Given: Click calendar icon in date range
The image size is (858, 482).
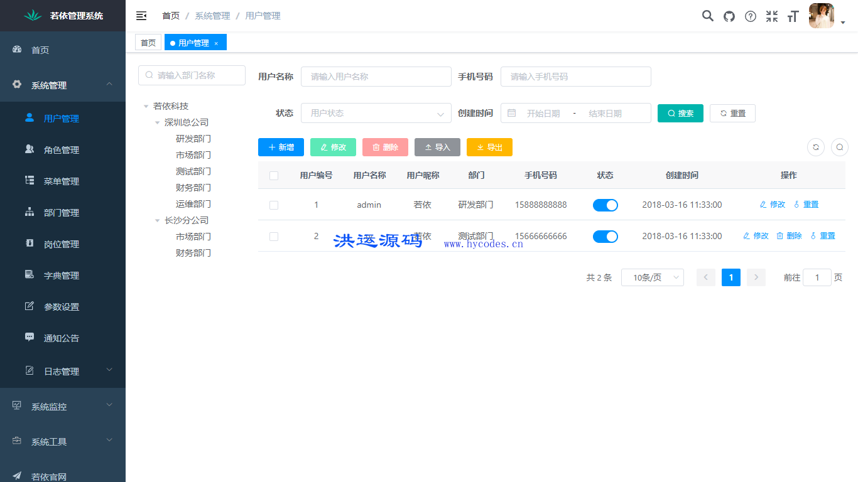Looking at the screenshot, I should click(512, 113).
